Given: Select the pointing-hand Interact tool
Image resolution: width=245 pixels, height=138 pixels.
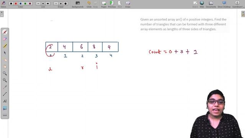Looking at the screenshot, I should (x=5, y=60).
